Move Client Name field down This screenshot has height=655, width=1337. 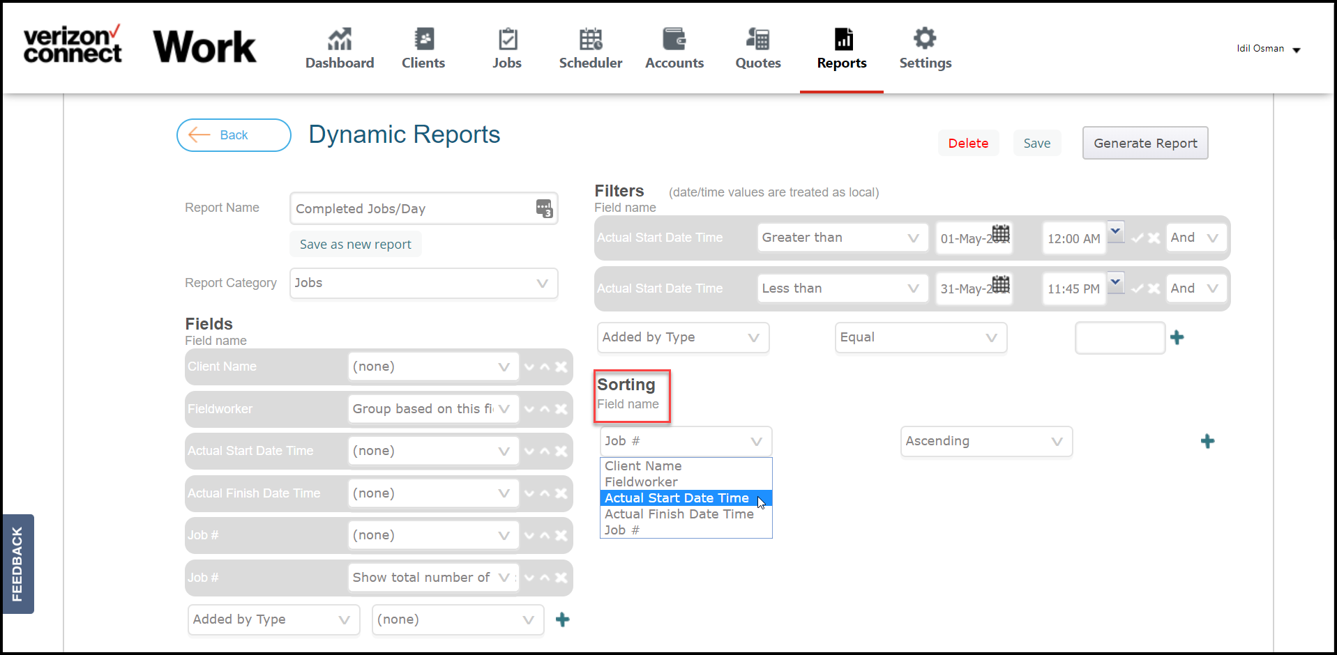coord(529,367)
